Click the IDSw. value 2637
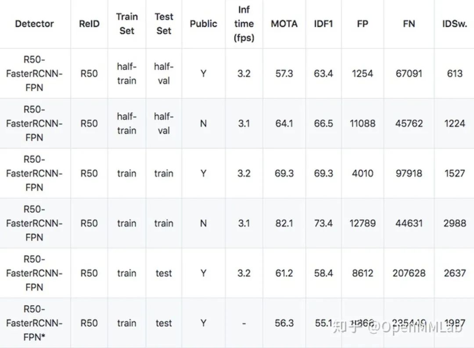 click(x=454, y=273)
